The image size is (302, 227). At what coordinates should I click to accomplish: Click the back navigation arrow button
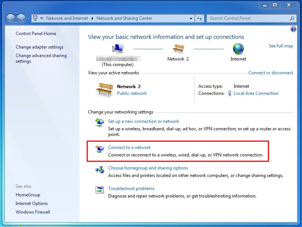[11, 18]
